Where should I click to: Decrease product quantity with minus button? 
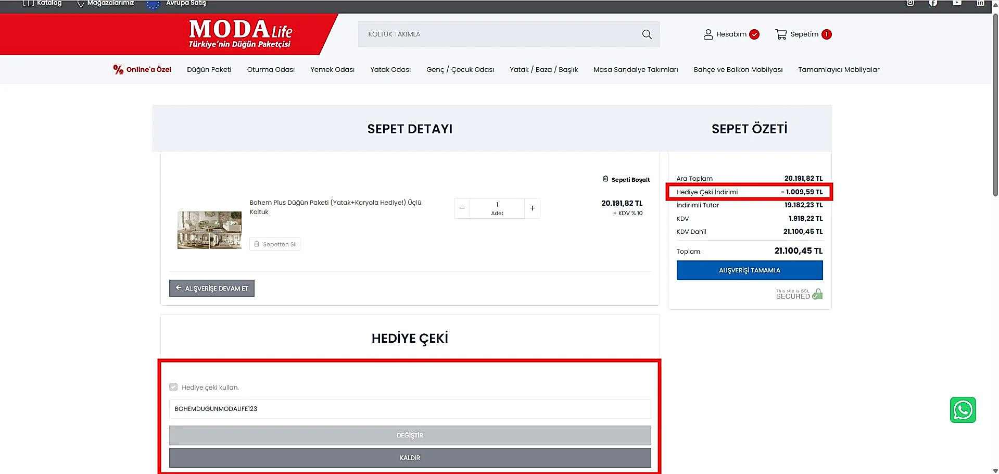point(462,208)
